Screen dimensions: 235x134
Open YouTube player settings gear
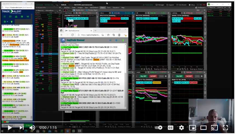click(181, 128)
